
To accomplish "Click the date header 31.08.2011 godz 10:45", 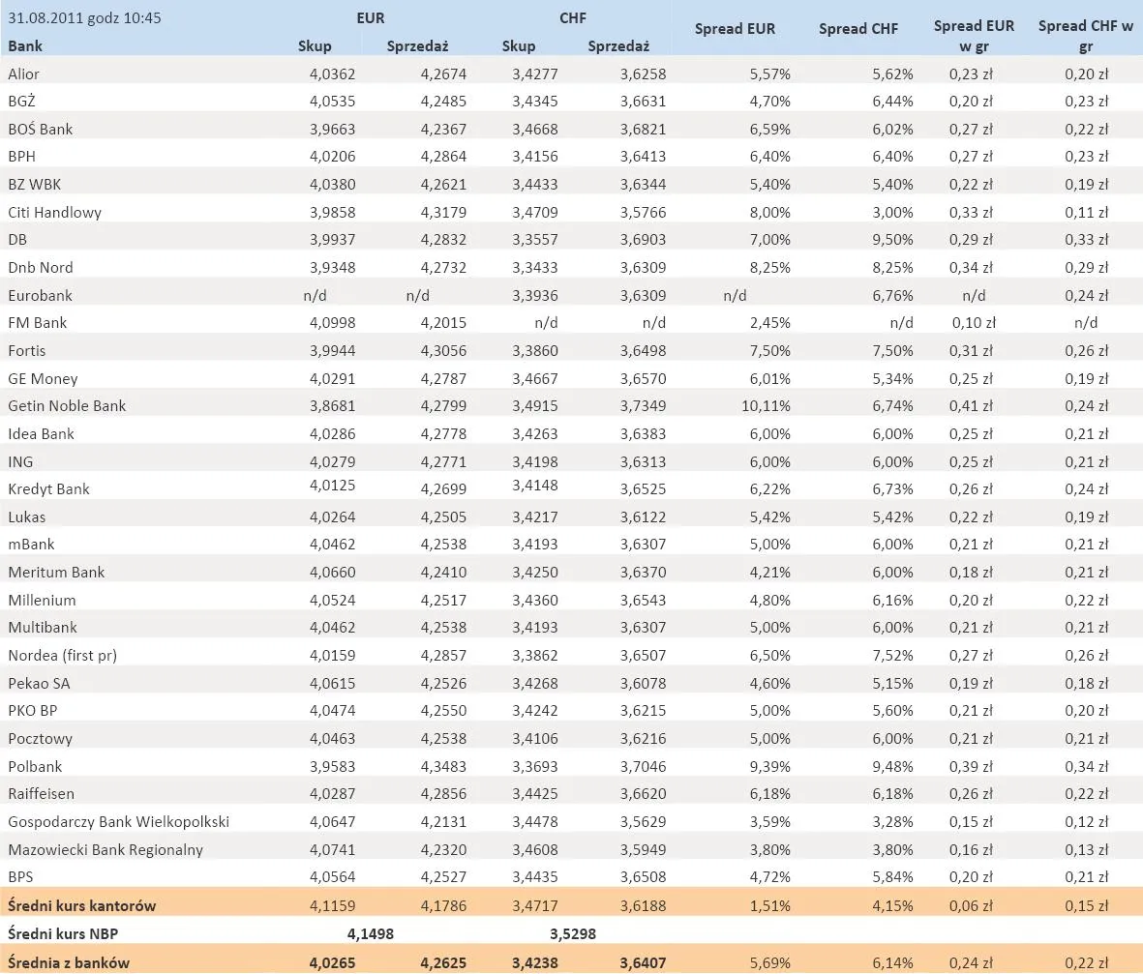I will (x=84, y=18).
